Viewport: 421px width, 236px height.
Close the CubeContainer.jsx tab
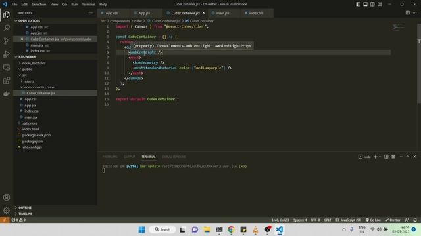pos(204,13)
